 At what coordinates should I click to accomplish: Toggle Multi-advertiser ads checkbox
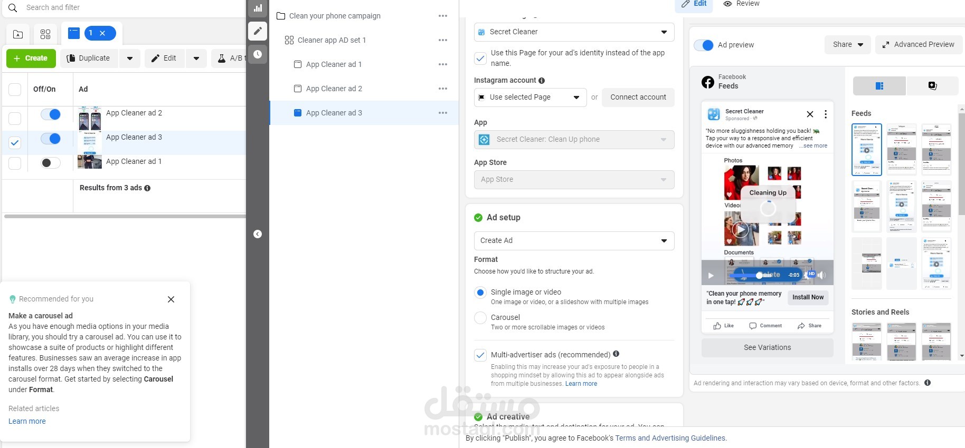click(x=480, y=355)
